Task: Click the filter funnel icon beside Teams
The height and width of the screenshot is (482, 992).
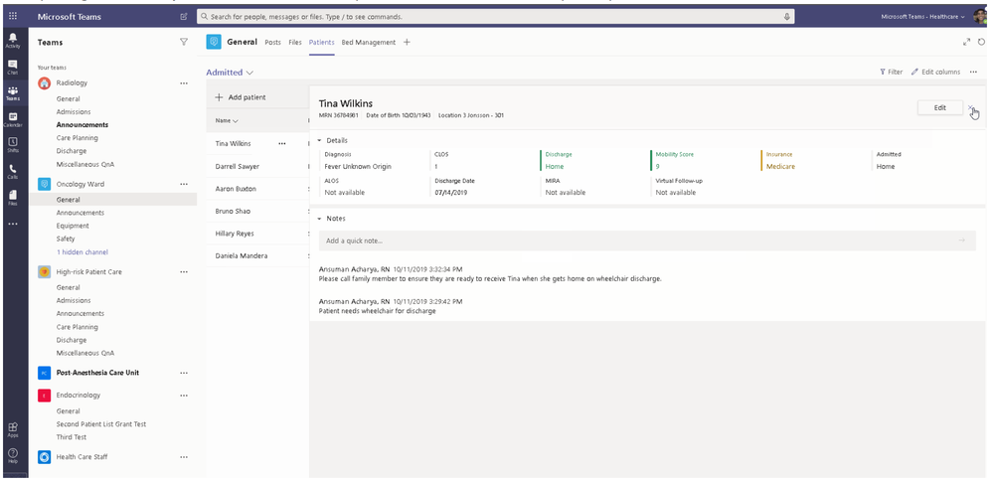Action: coord(184,42)
